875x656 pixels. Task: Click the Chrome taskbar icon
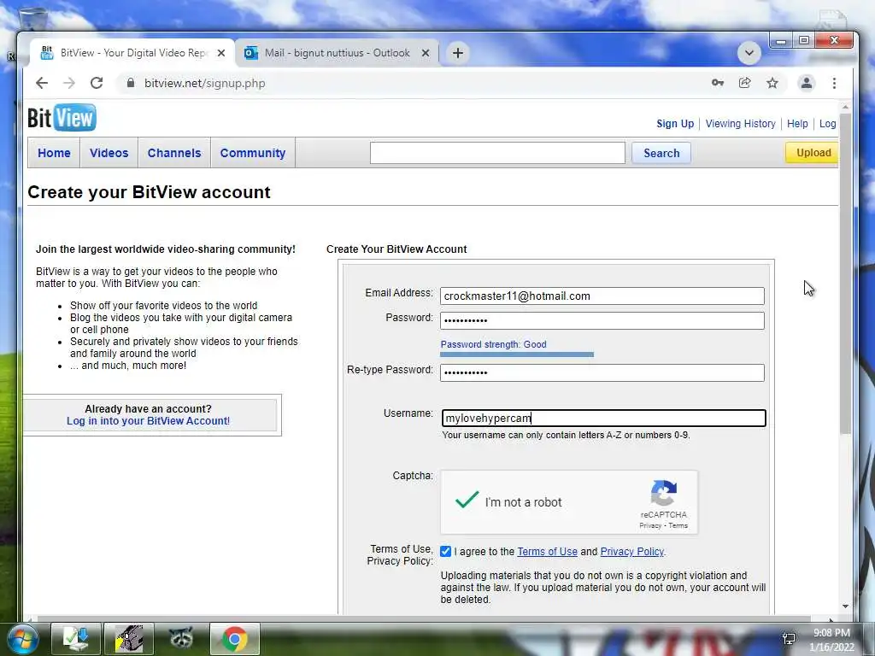pos(235,639)
